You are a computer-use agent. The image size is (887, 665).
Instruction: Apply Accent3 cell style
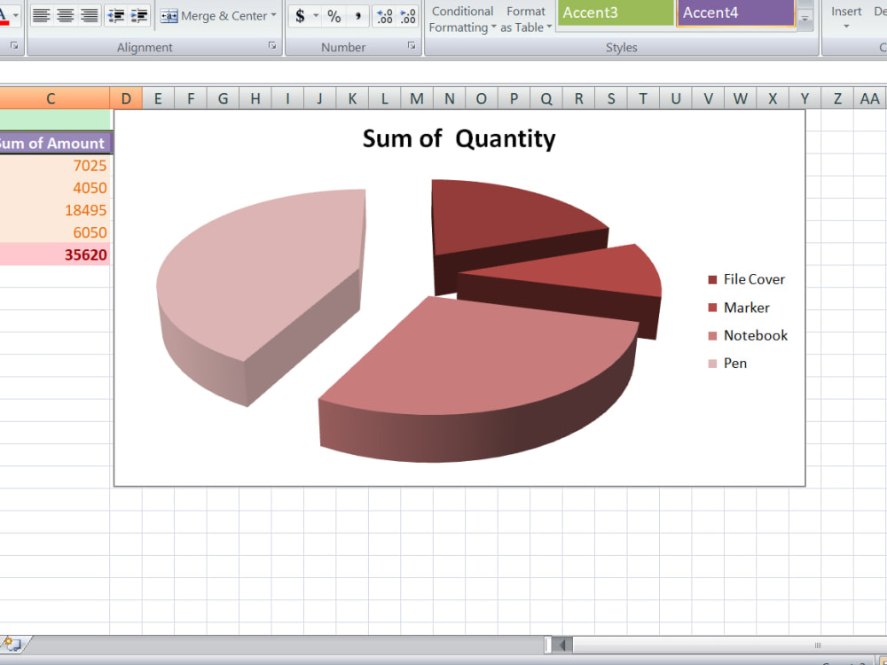[x=615, y=12]
